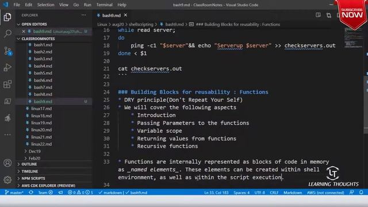Open linux17.md in the explorer
This screenshot has width=368, height=207.
(x=41, y=109)
